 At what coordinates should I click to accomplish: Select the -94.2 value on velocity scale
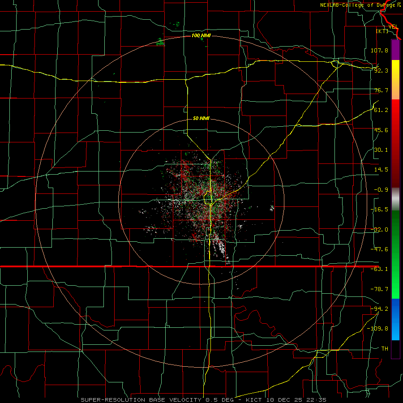(379, 309)
